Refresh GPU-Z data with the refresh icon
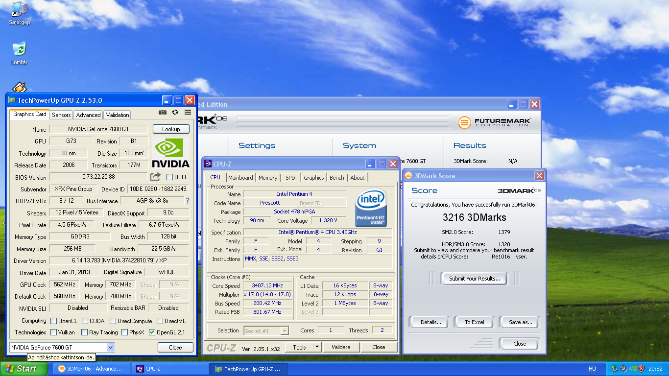 [x=175, y=112]
